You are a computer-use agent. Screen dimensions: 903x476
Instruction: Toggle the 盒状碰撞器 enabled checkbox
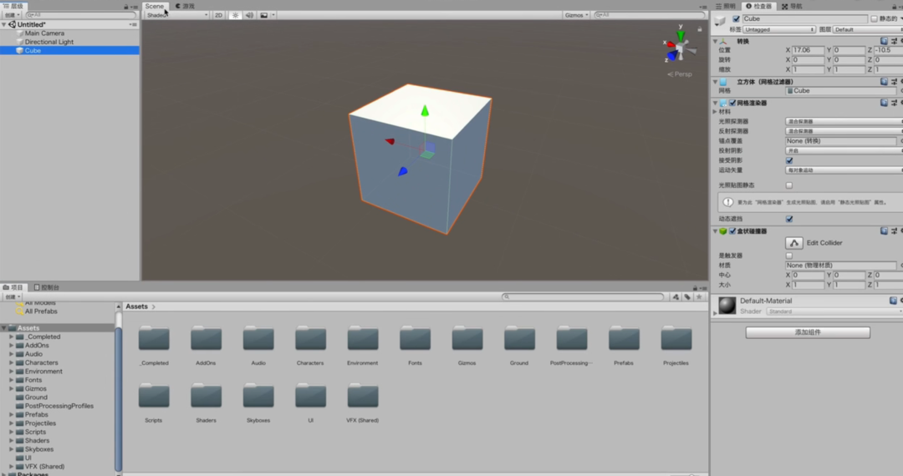point(732,231)
